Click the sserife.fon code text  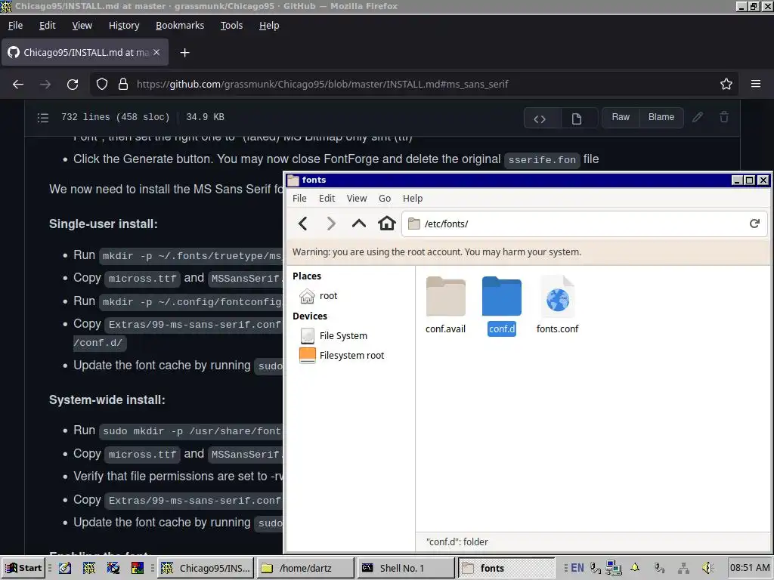(542, 160)
